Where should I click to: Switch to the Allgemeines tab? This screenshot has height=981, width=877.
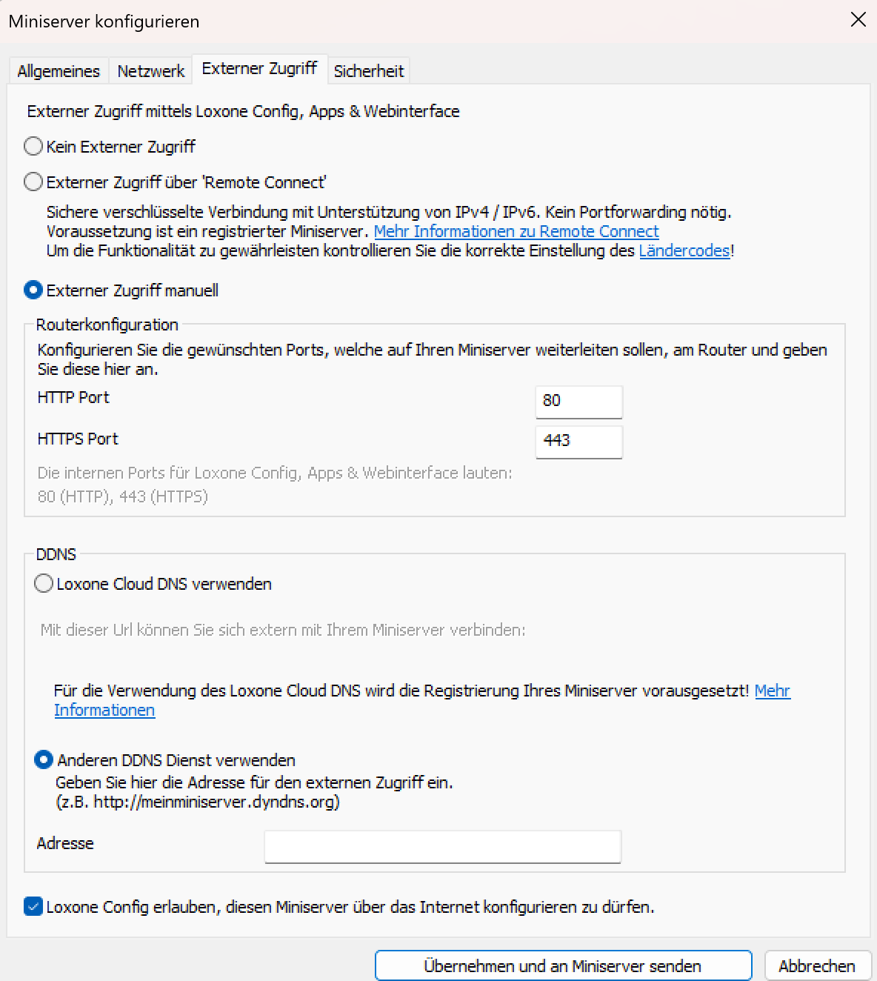pyautogui.click(x=59, y=71)
